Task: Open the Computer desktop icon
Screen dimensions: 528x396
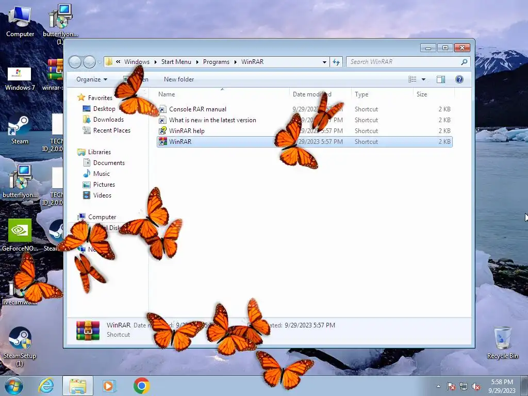Action: 20,21
